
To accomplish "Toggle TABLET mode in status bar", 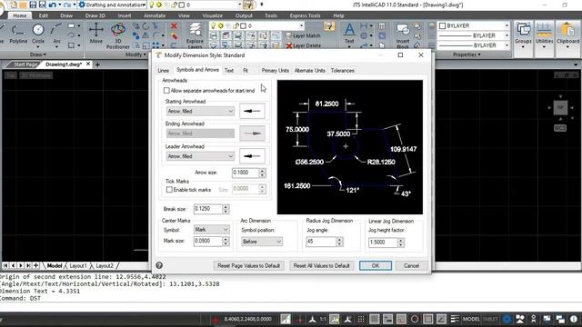I will (x=490, y=319).
